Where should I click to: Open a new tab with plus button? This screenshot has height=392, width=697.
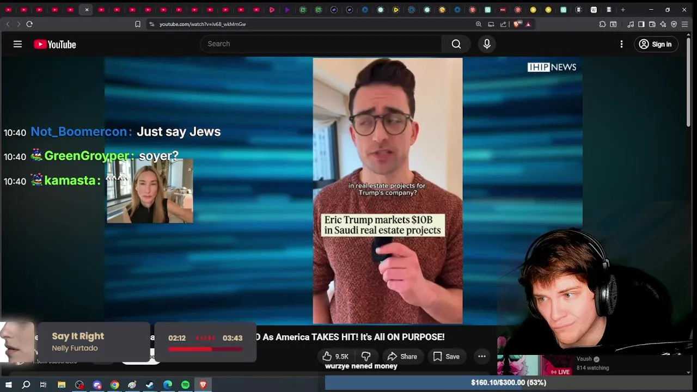point(623,10)
